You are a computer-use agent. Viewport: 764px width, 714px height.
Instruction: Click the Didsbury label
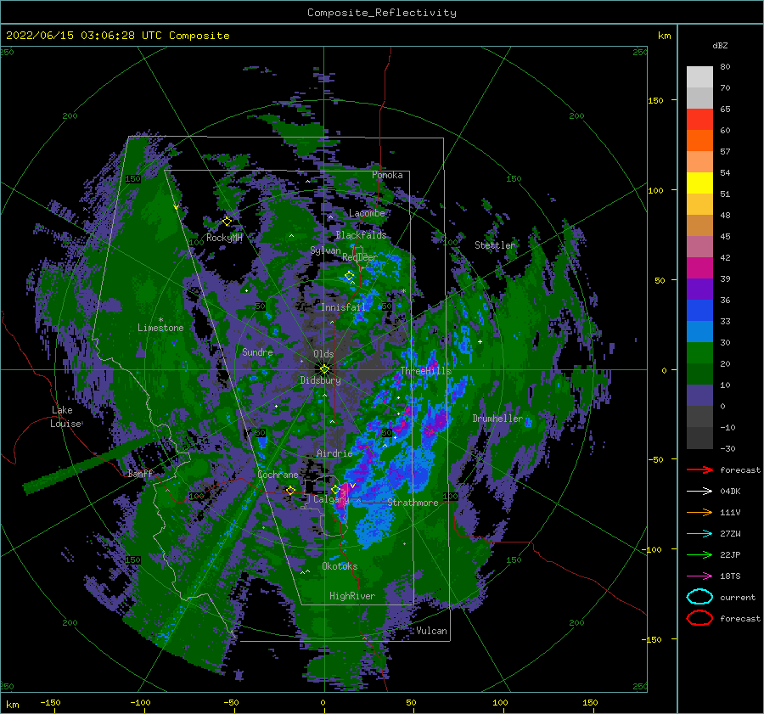pyautogui.click(x=320, y=380)
